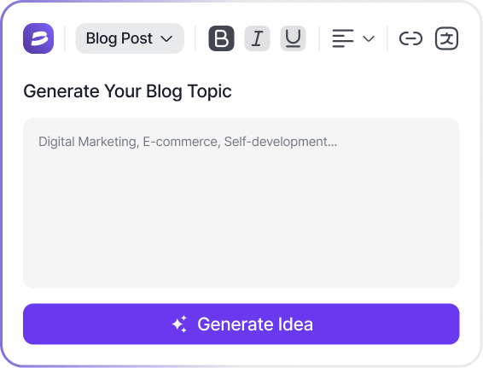
Task: Focus the blog topic text area
Action: coord(241,203)
